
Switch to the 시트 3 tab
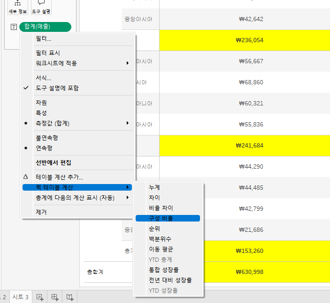21,297
